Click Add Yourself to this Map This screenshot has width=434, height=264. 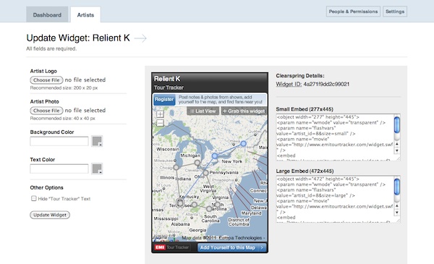coord(231,247)
